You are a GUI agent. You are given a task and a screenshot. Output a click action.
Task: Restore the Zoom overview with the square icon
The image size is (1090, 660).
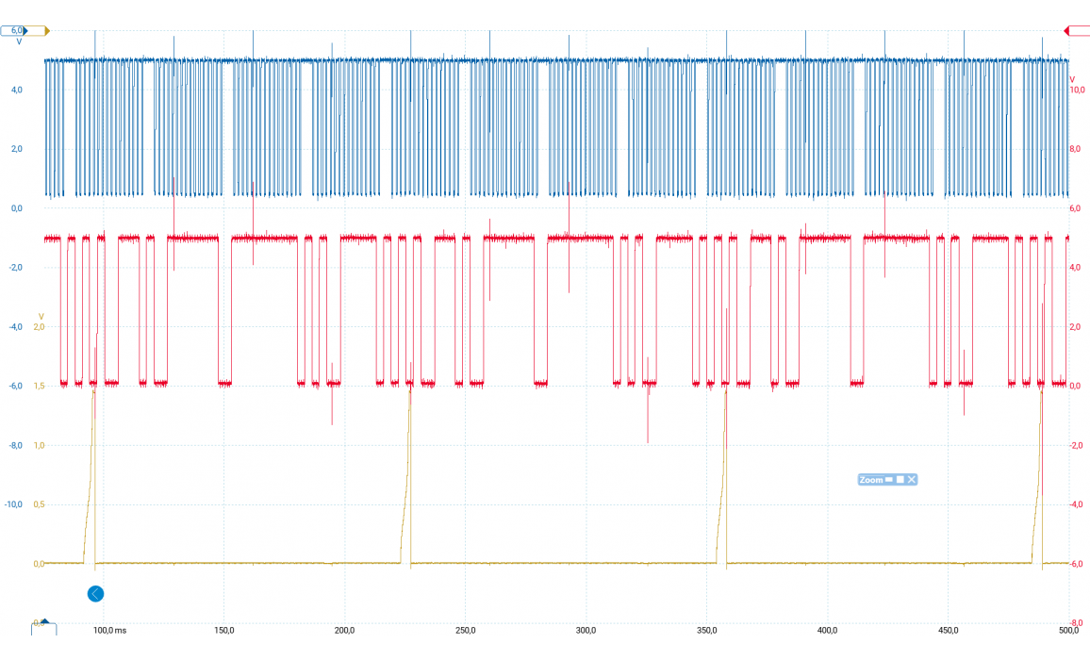pos(900,480)
